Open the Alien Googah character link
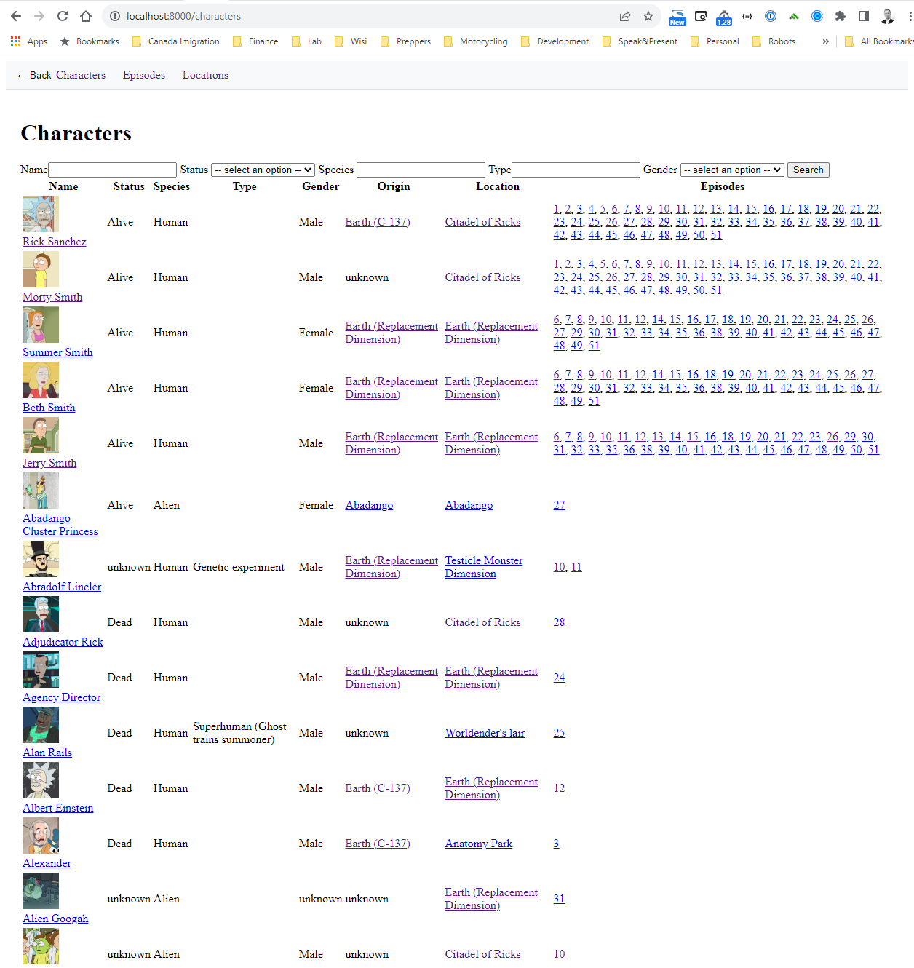 [55, 919]
